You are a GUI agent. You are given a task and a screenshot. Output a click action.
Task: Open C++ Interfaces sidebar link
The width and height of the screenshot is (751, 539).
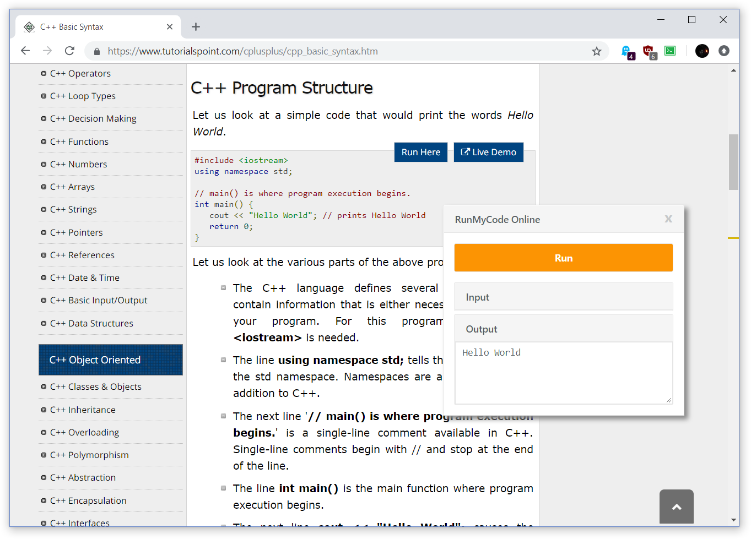click(x=80, y=522)
